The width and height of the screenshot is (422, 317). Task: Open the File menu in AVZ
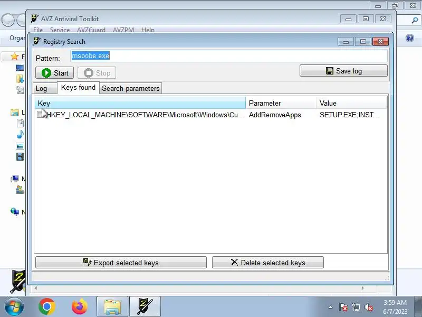(38, 30)
